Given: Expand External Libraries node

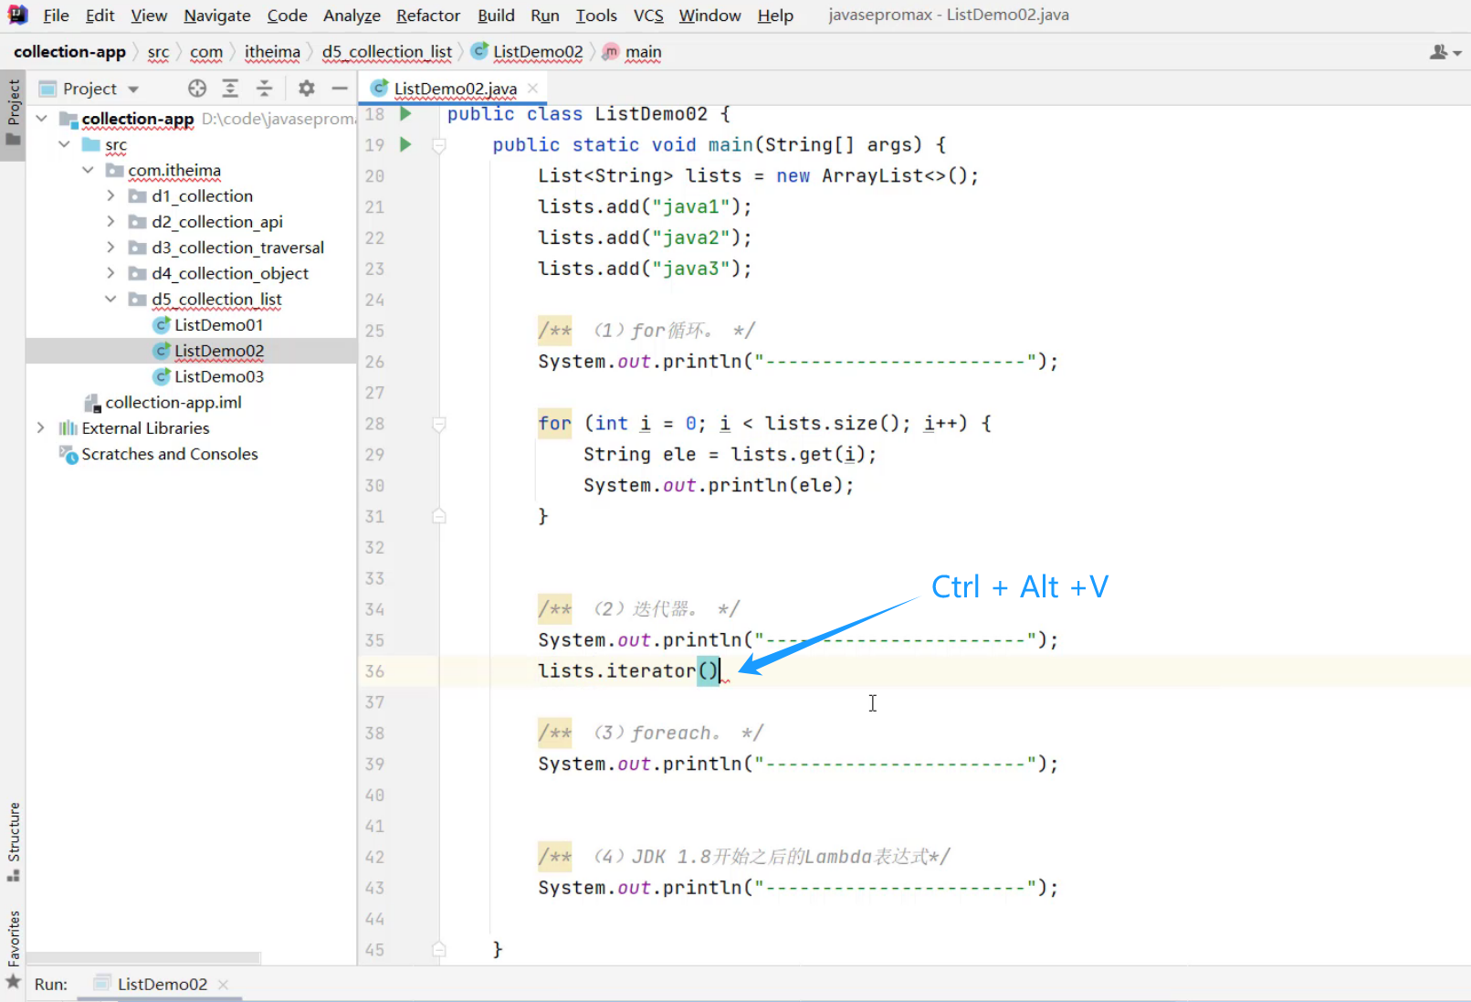Looking at the screenshot, I should [41, 427].
